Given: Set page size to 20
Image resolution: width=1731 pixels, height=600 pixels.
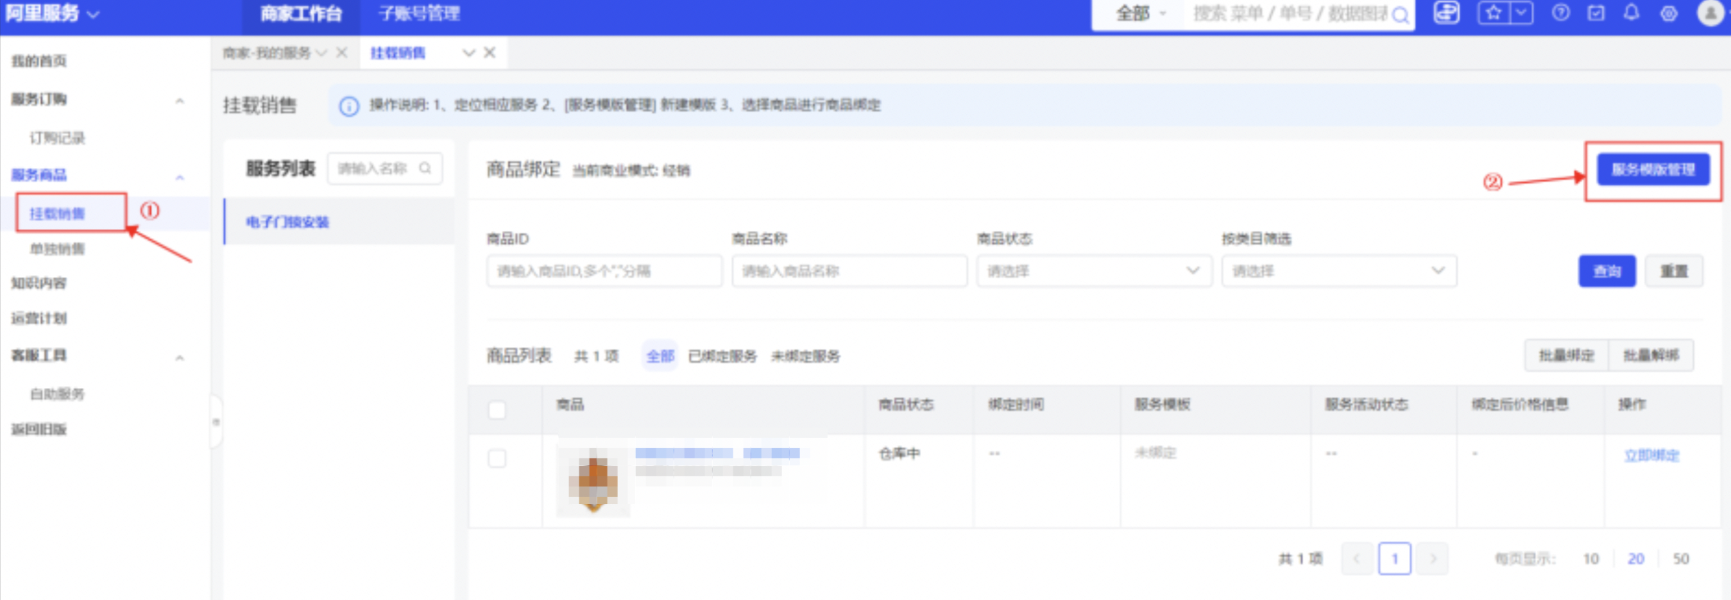Looking at the screenshot, I should [1635, 559].
